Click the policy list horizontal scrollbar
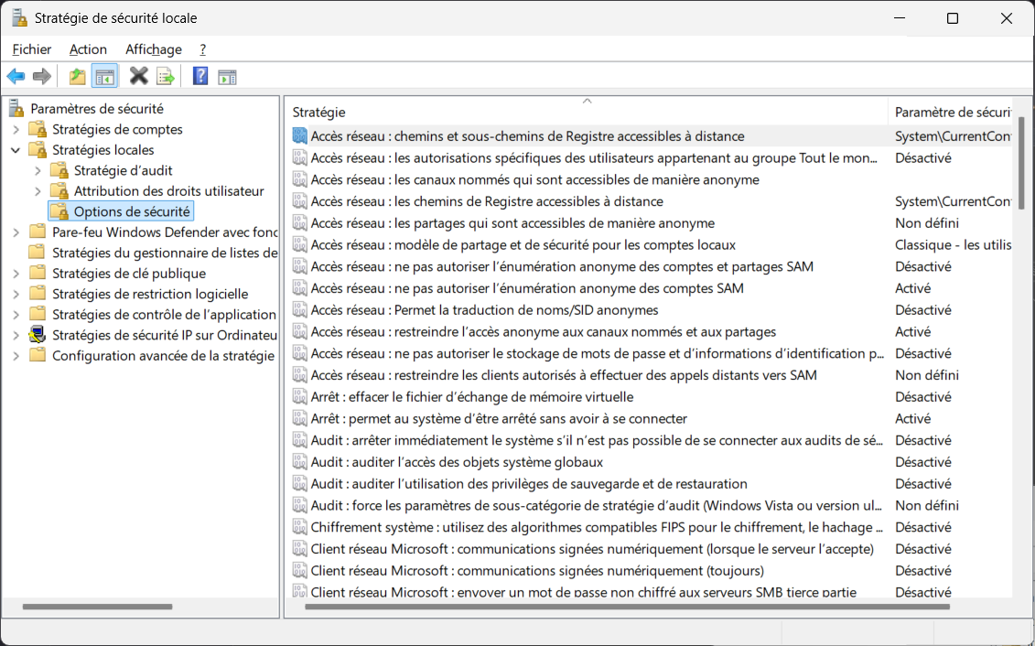 [627, 607]
